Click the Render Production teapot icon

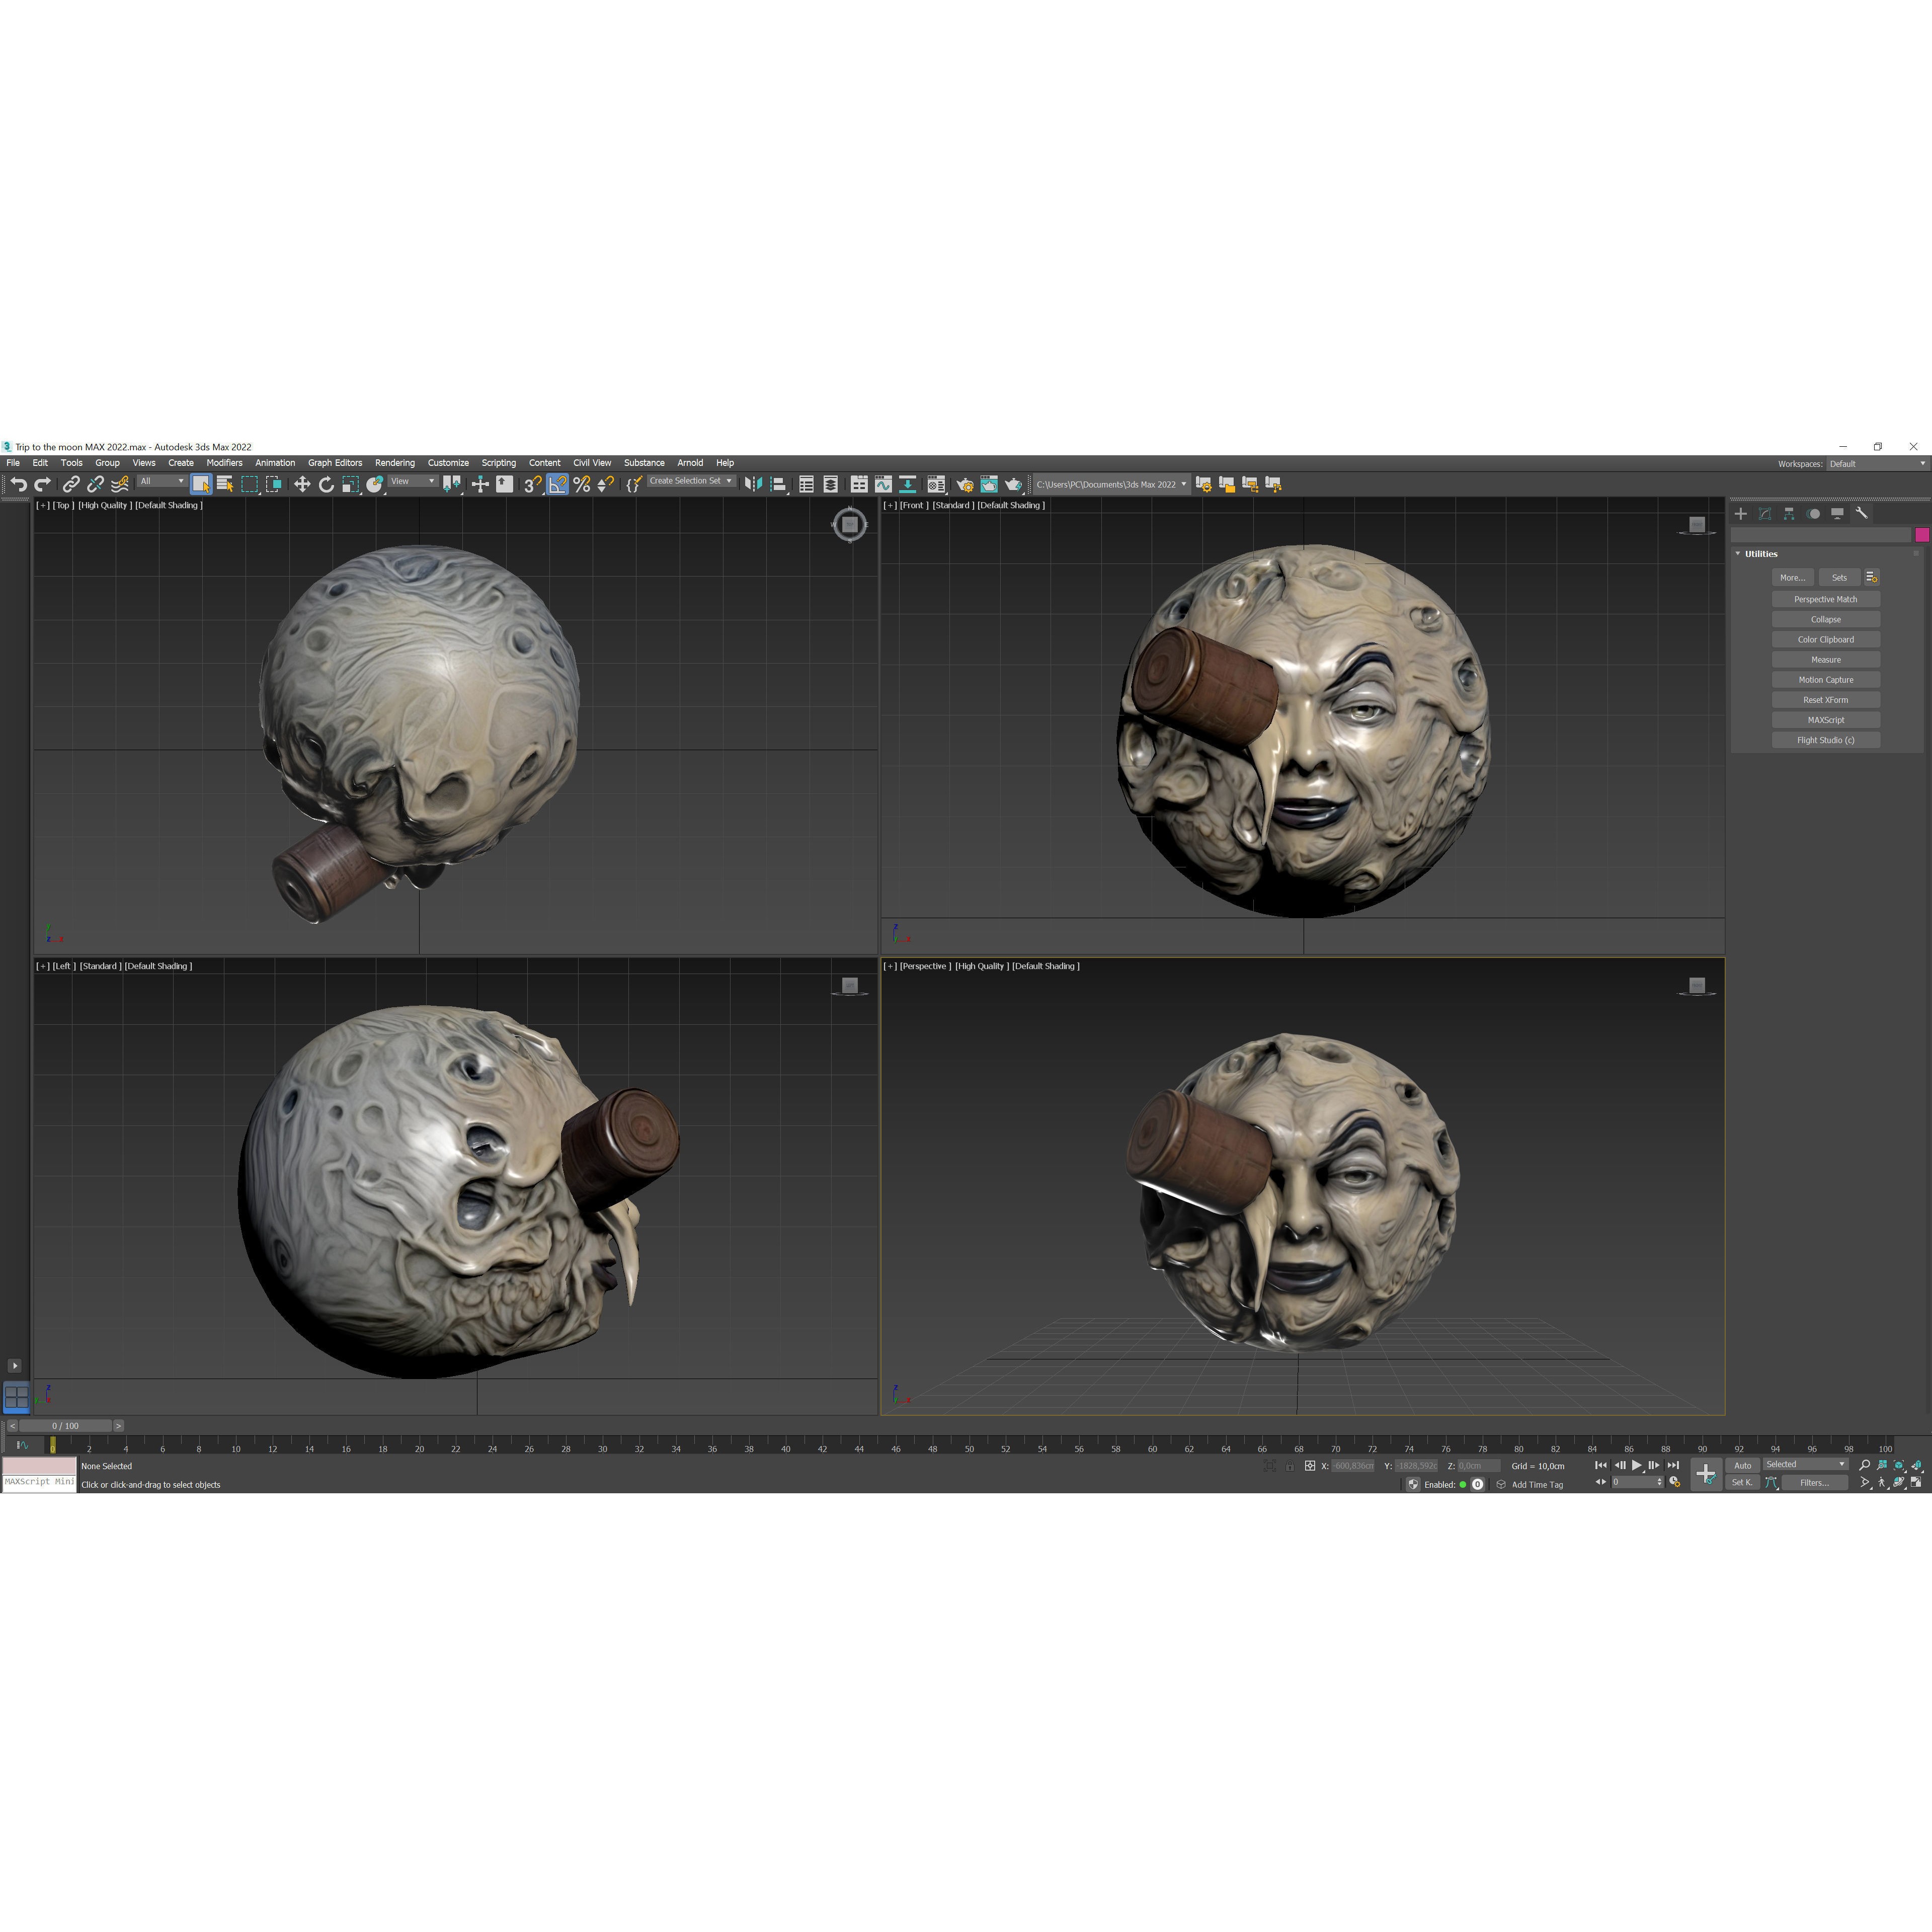(1013, 485)
